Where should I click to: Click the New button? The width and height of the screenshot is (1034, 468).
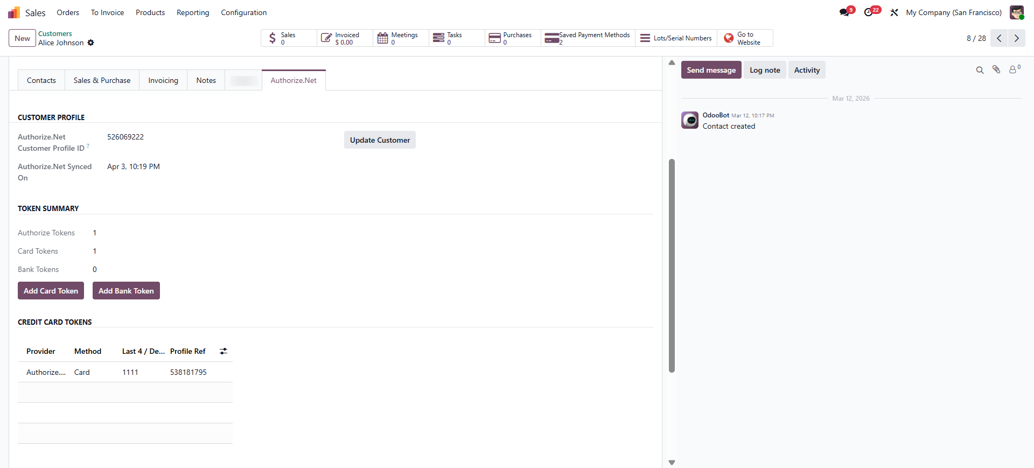click(23, 38)
